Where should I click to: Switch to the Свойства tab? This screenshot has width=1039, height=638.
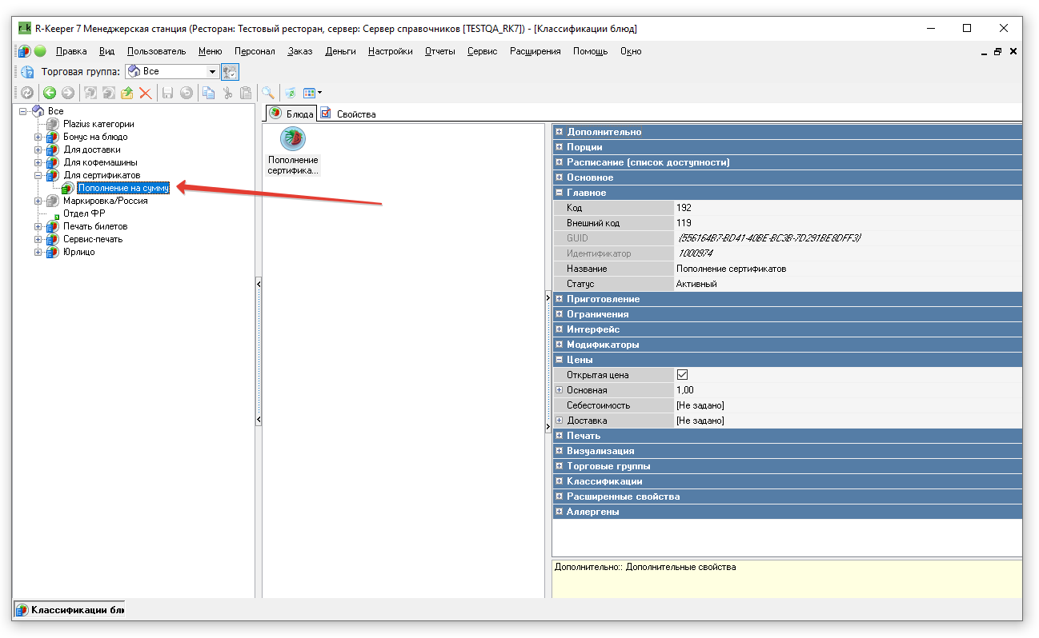[348, 114]
